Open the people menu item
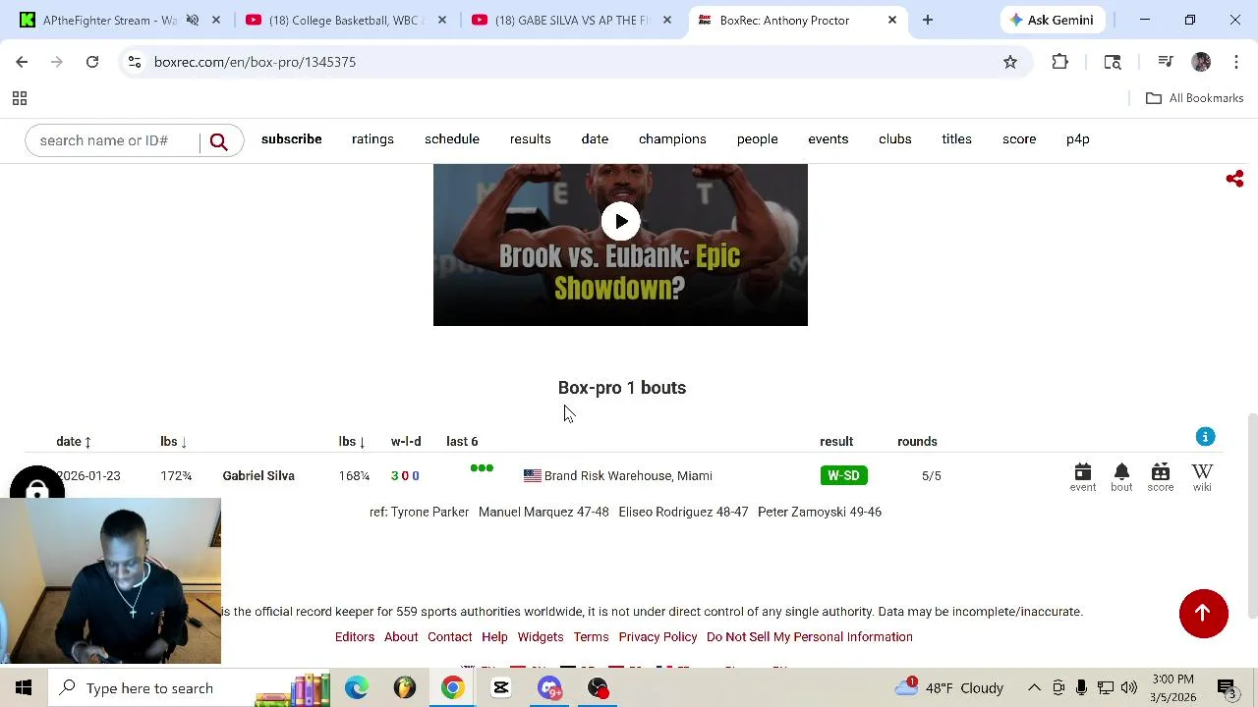The height and width of the screenshot is (707, 1258). [757, 139]
